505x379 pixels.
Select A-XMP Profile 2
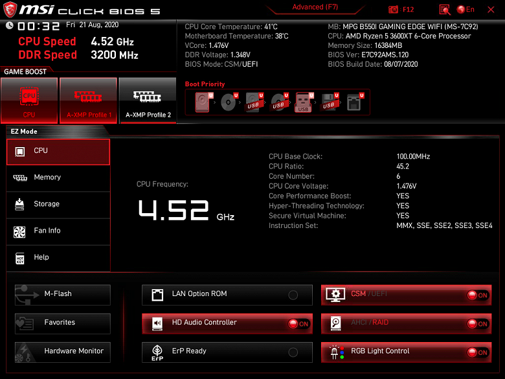pyautogui.click(x=148, y=100)
